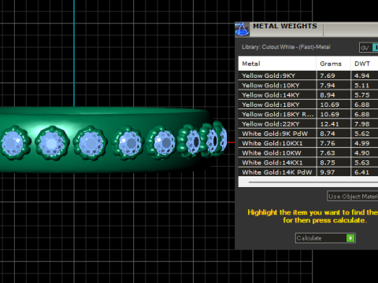The width and height of the screenshot is (378, 283).
Task: Select the White Gold:10KW row
Action: [x=308, y=153]
